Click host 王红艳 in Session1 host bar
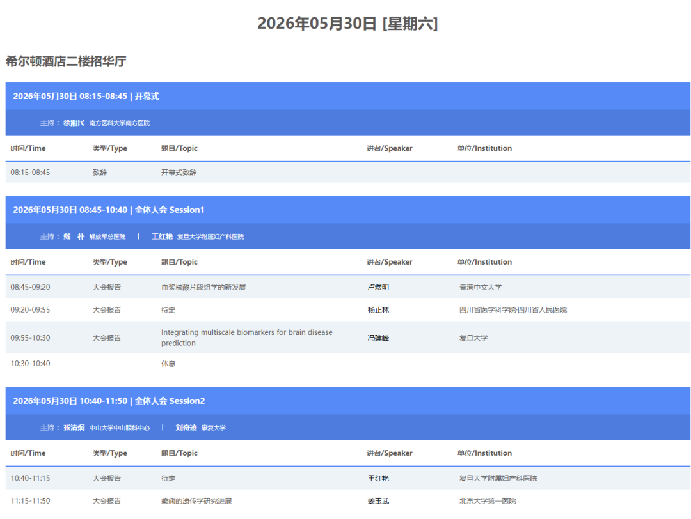This screenshot has width=691, height=519. 162,236
